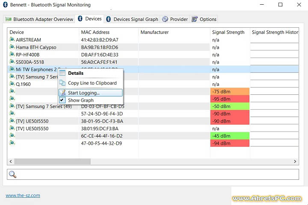Click the Copy Line to Clipboard icon
Screen dimensions: 308x205
point(62,83)
